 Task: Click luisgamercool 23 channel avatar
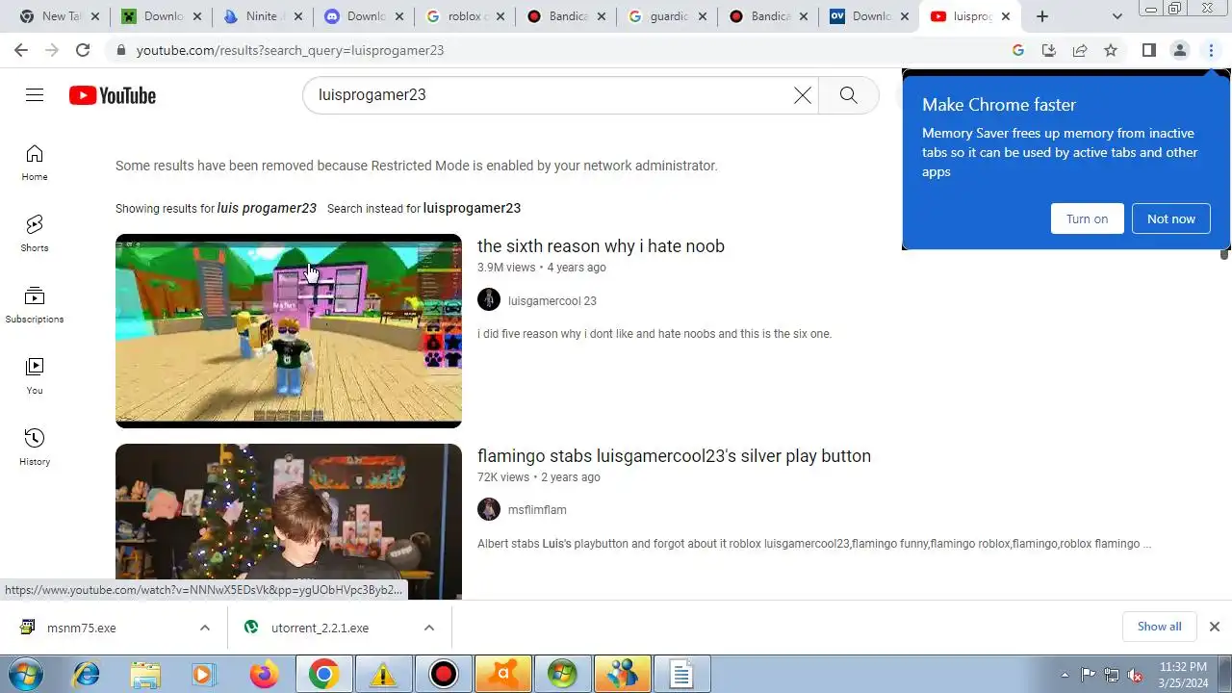pyautogui.click(x=489, y=299)
